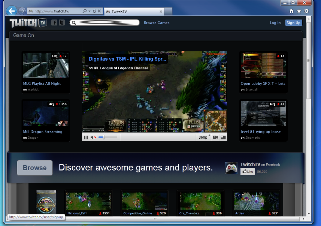
Task: Open a new blank tab
Action: click(x=168, y=12)
